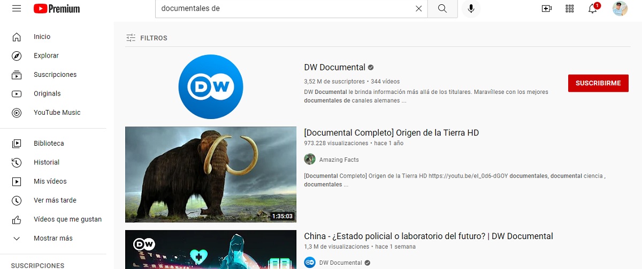Open the YouTube apps grid
Viewport: 642px width, 269px height.
tap(569, 9)
